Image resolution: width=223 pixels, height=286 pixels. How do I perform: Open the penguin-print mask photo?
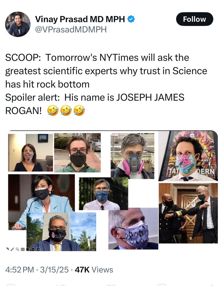click(133, 229)
